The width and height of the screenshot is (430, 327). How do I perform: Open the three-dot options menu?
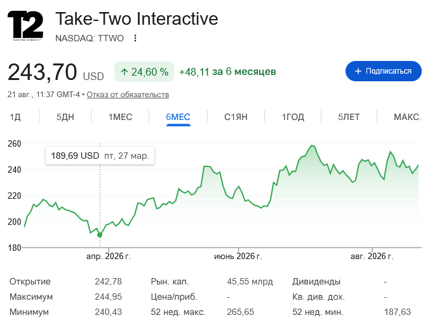pos(135,38)
